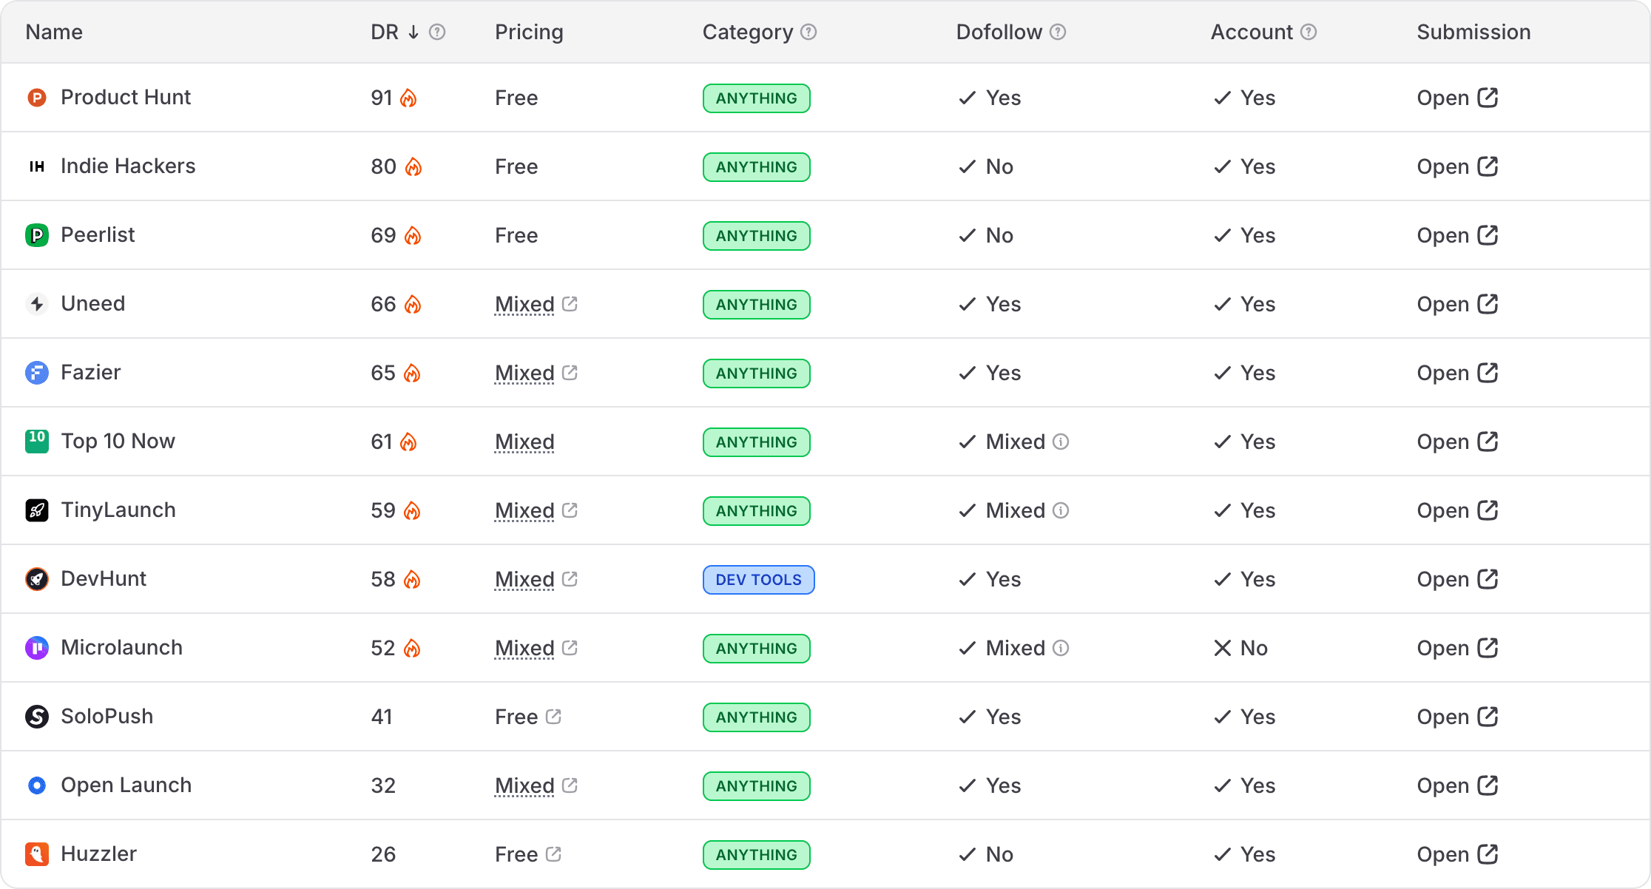Click the Product Hunt name
Viewport: 1651px width, 889px height.
tap(126, 98)
